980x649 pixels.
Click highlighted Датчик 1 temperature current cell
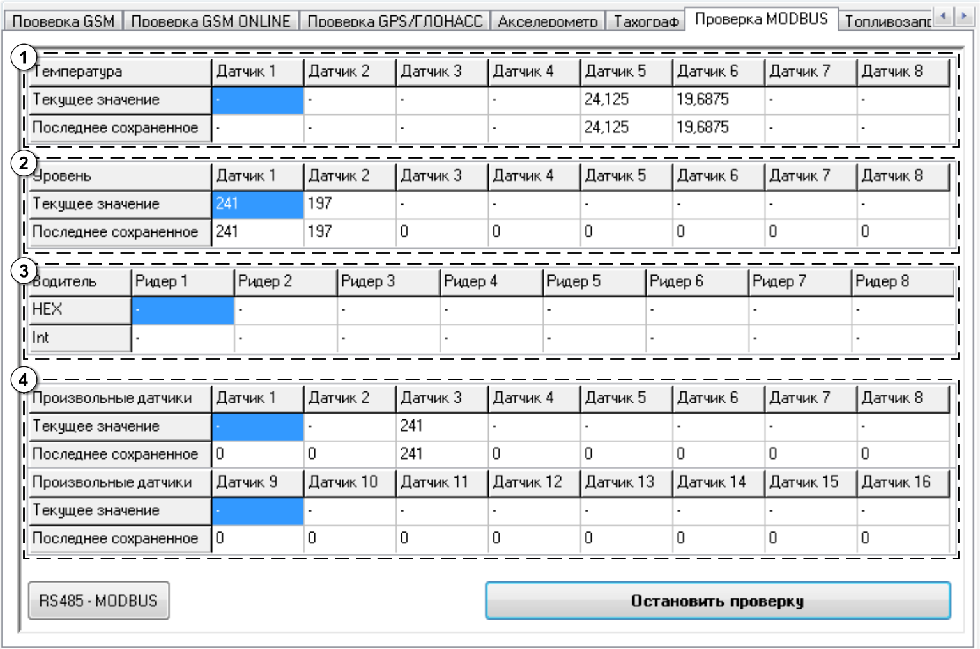coord(257,100)
